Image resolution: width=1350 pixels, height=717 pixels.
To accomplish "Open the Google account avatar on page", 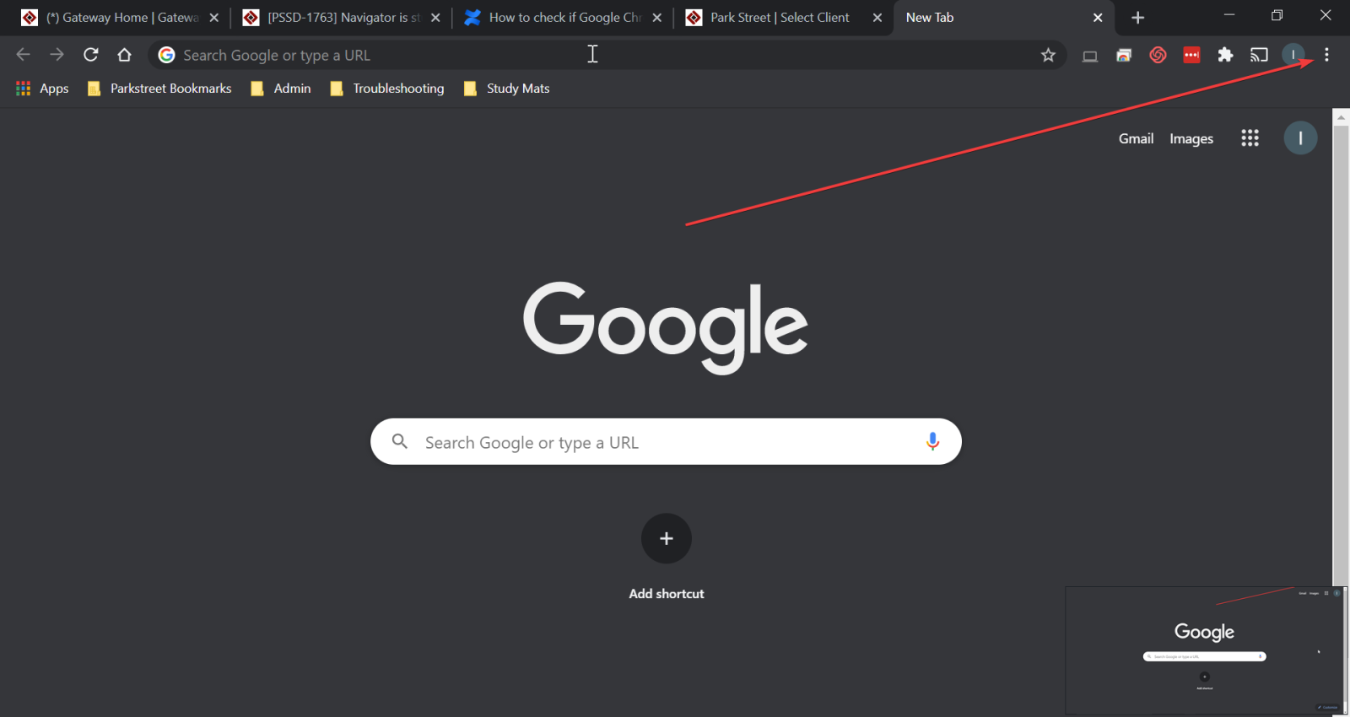I will (1300, 137).
